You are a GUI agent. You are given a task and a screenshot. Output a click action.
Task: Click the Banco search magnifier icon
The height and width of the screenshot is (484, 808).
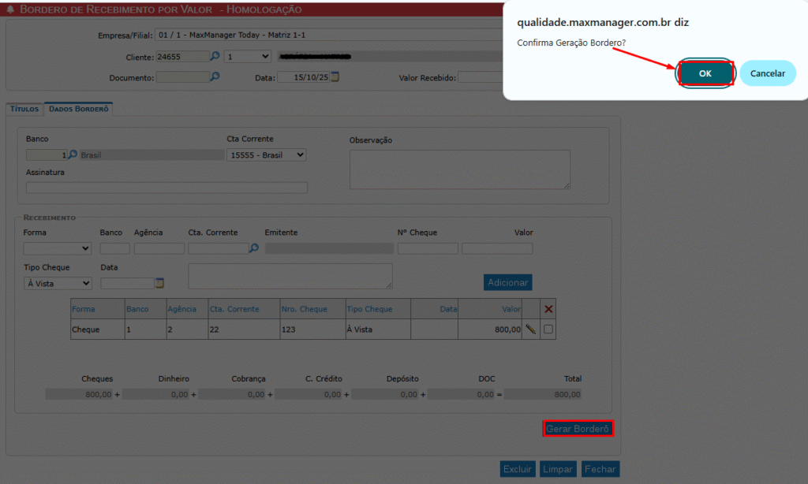point(73,155)
